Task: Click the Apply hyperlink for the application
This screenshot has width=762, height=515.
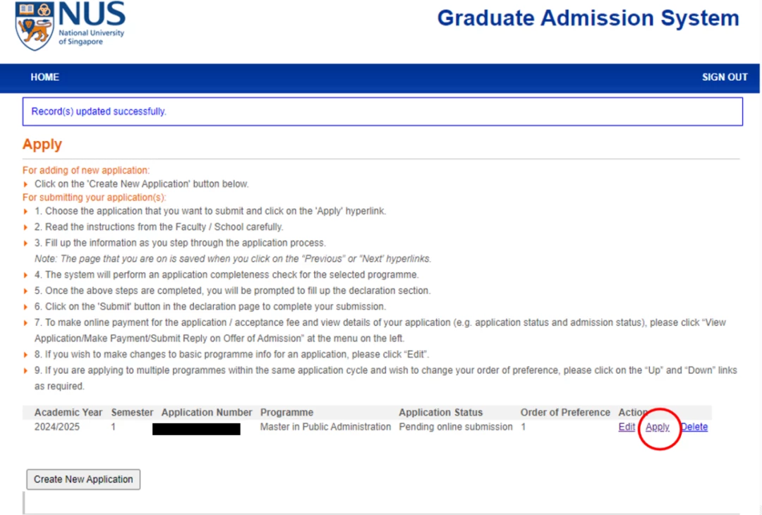Action: pyautogui.click(x=657, y=427)
